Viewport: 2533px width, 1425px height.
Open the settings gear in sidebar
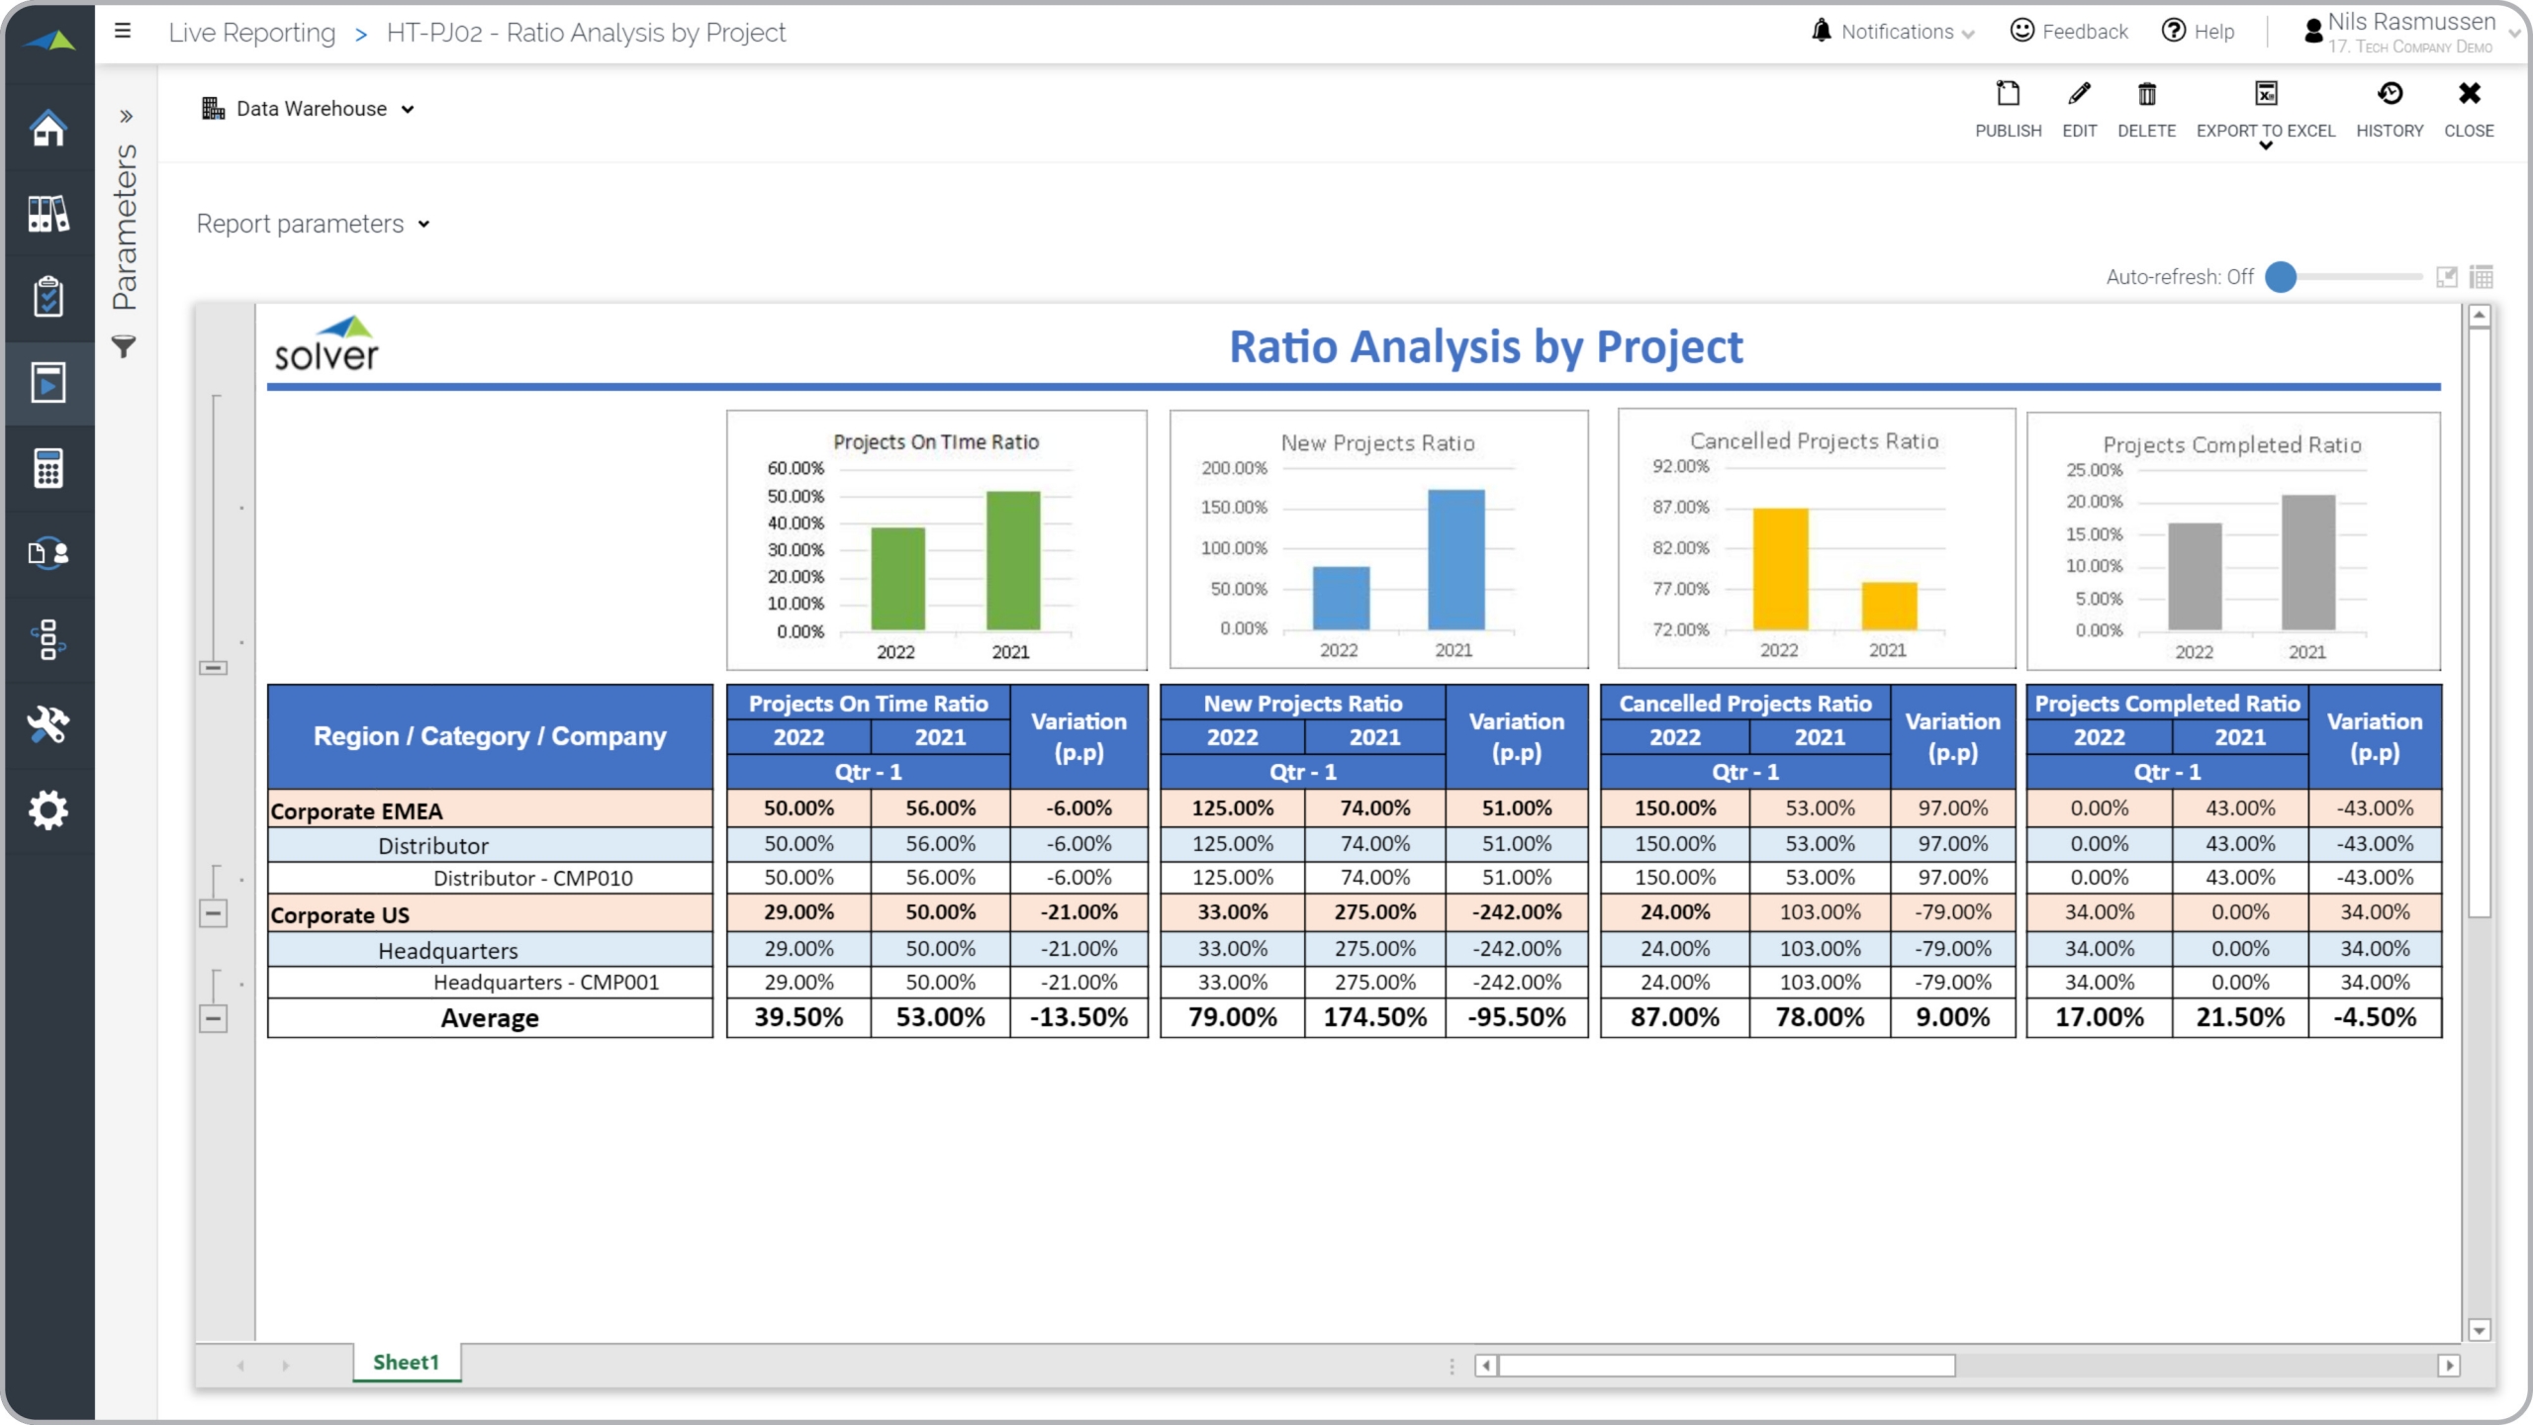(47, 810)
